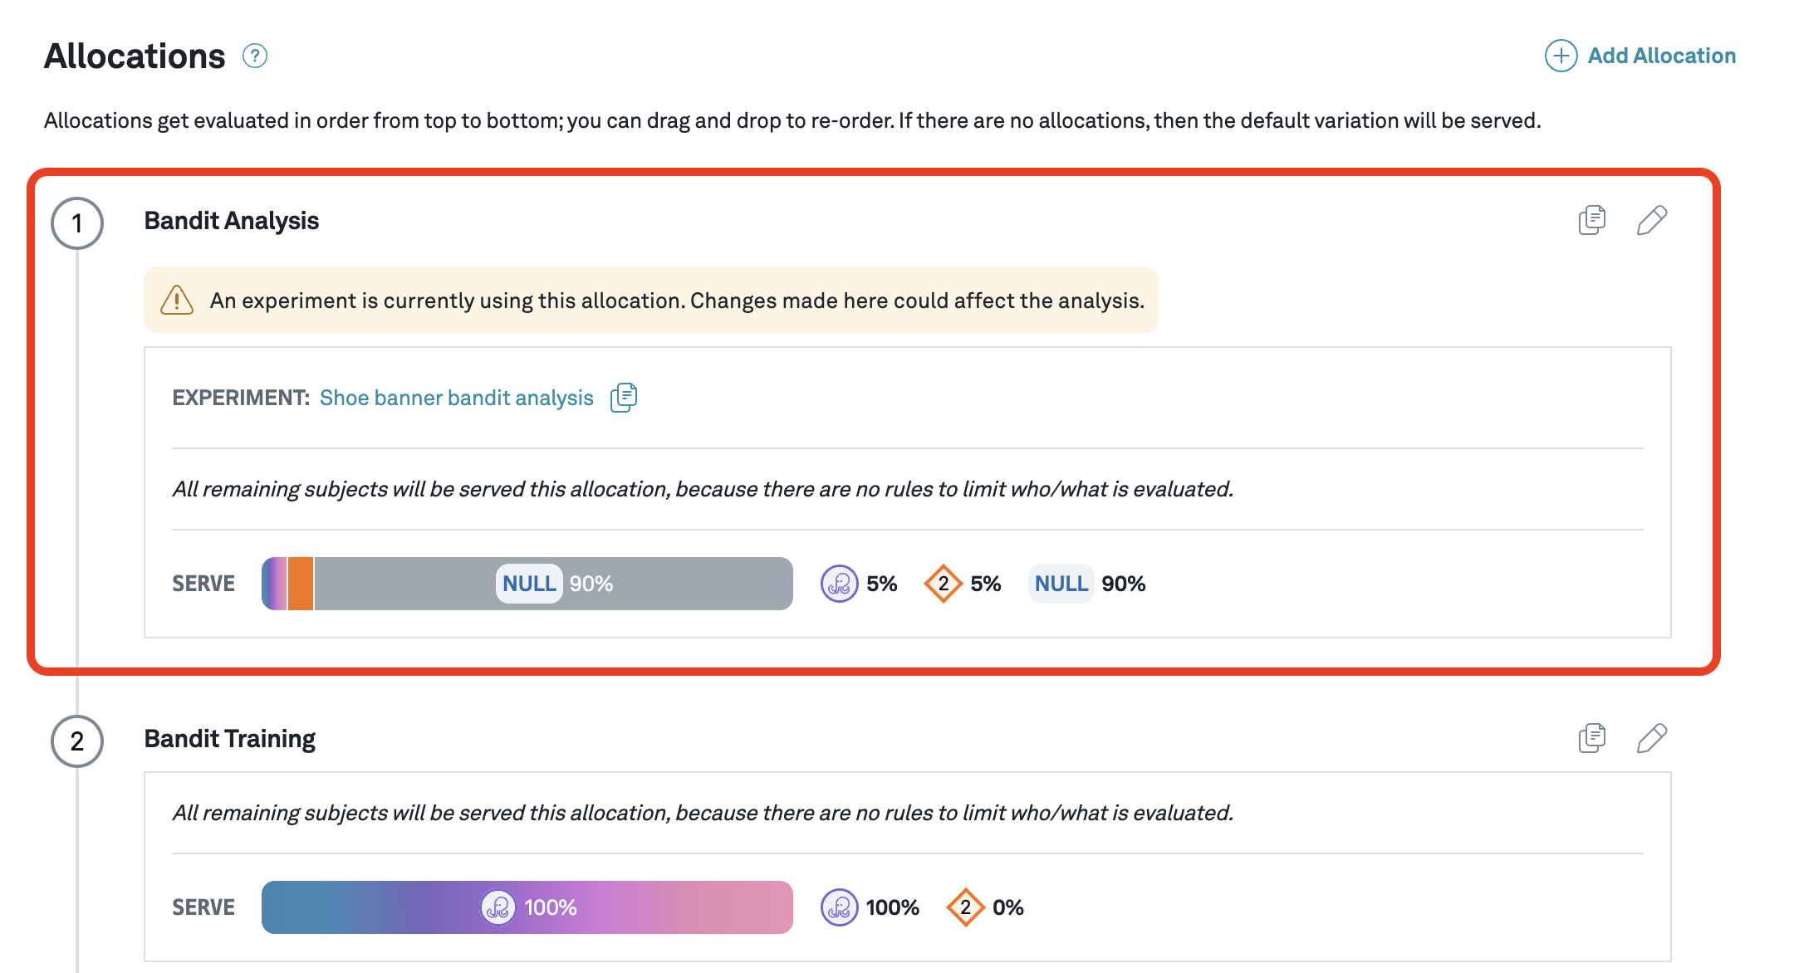Copy the Shoe banner bandit analysis experiment
The image size is (1794, 973).
[624, 398]
